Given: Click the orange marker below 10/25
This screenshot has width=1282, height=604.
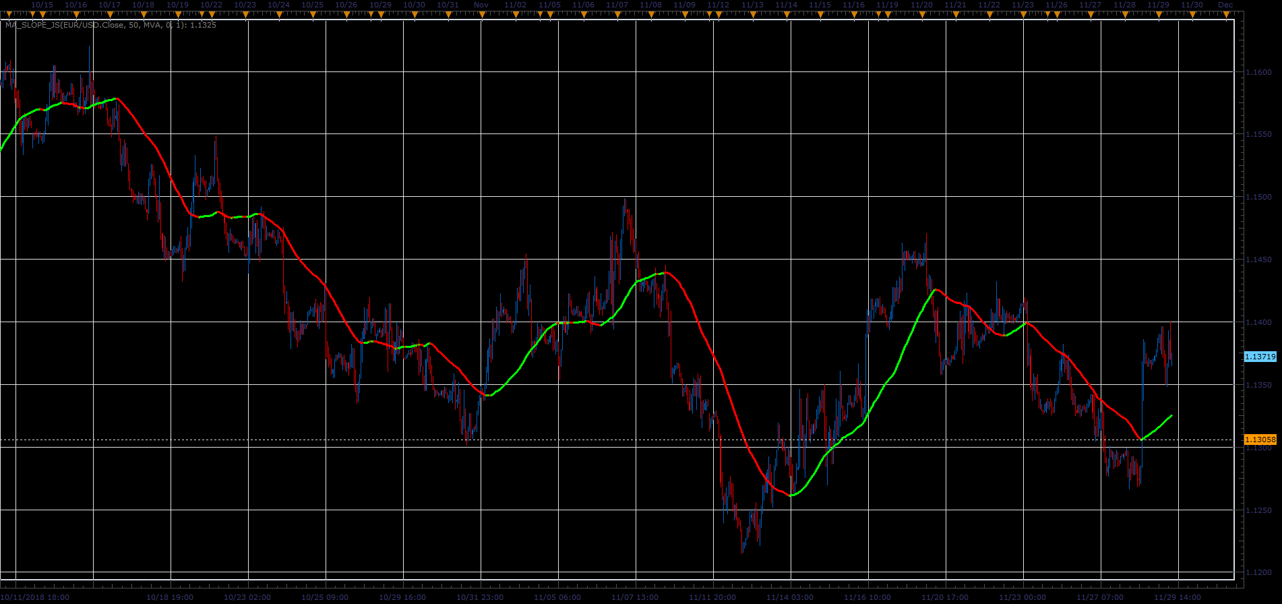Looking at the screenshot, I should click(x=313, y=15).
